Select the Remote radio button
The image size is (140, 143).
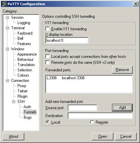(x=92, y=122)
